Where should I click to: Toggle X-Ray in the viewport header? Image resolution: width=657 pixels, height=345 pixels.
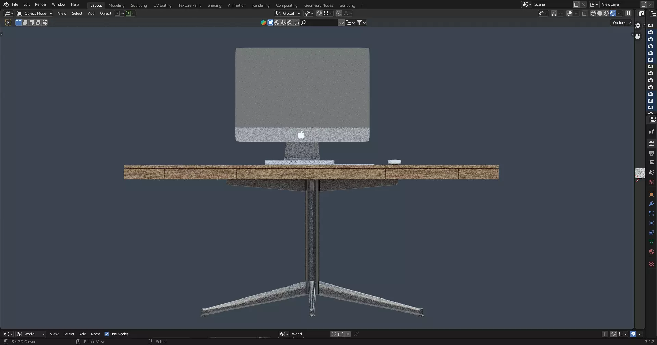[x=584, y=13]
